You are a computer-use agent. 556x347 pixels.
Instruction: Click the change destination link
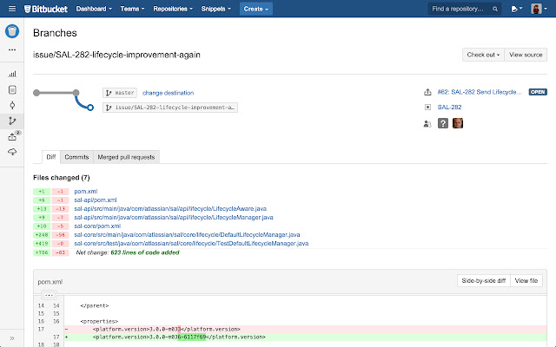click(168, 93)
